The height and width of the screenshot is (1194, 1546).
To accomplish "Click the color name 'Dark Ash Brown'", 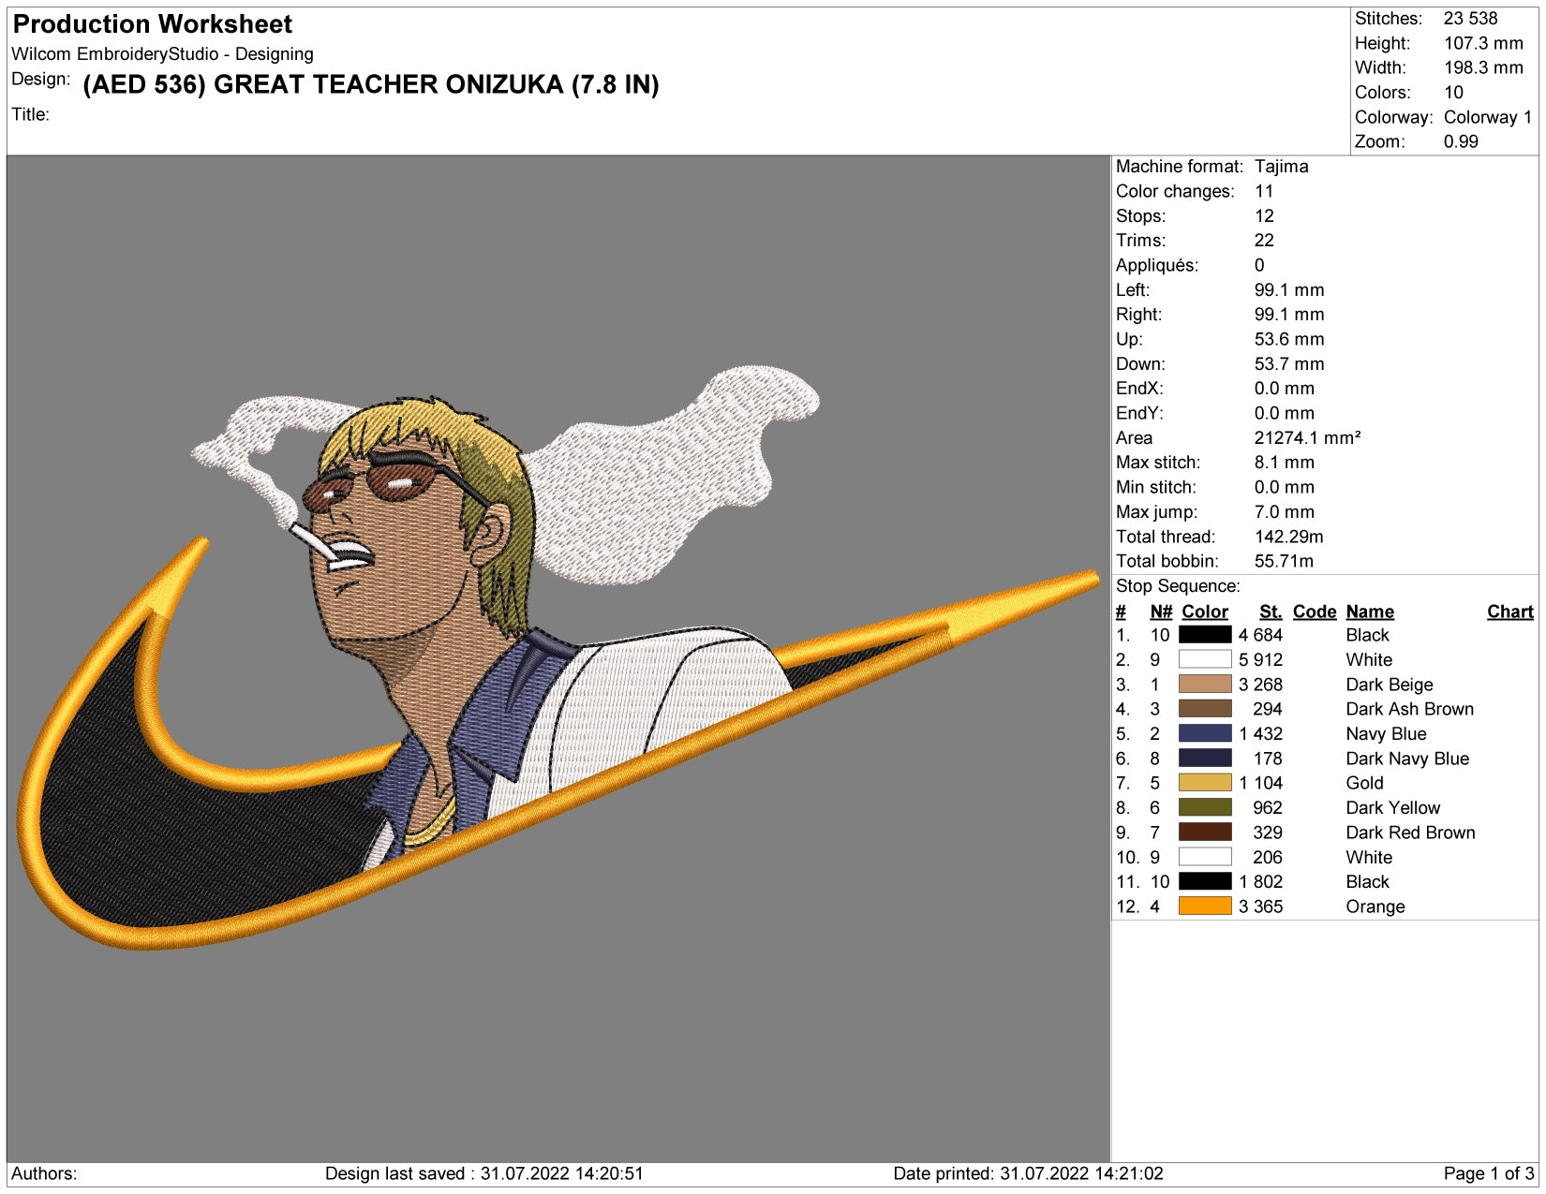I will [x=1410, y=709].
